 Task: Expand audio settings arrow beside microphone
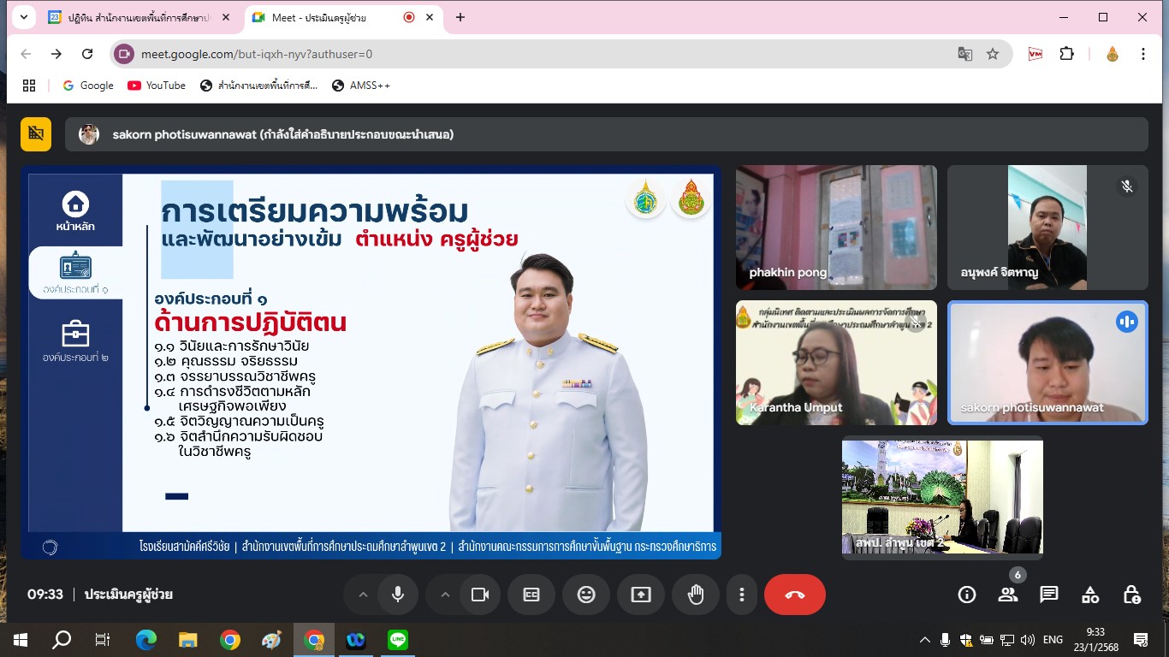362,595
